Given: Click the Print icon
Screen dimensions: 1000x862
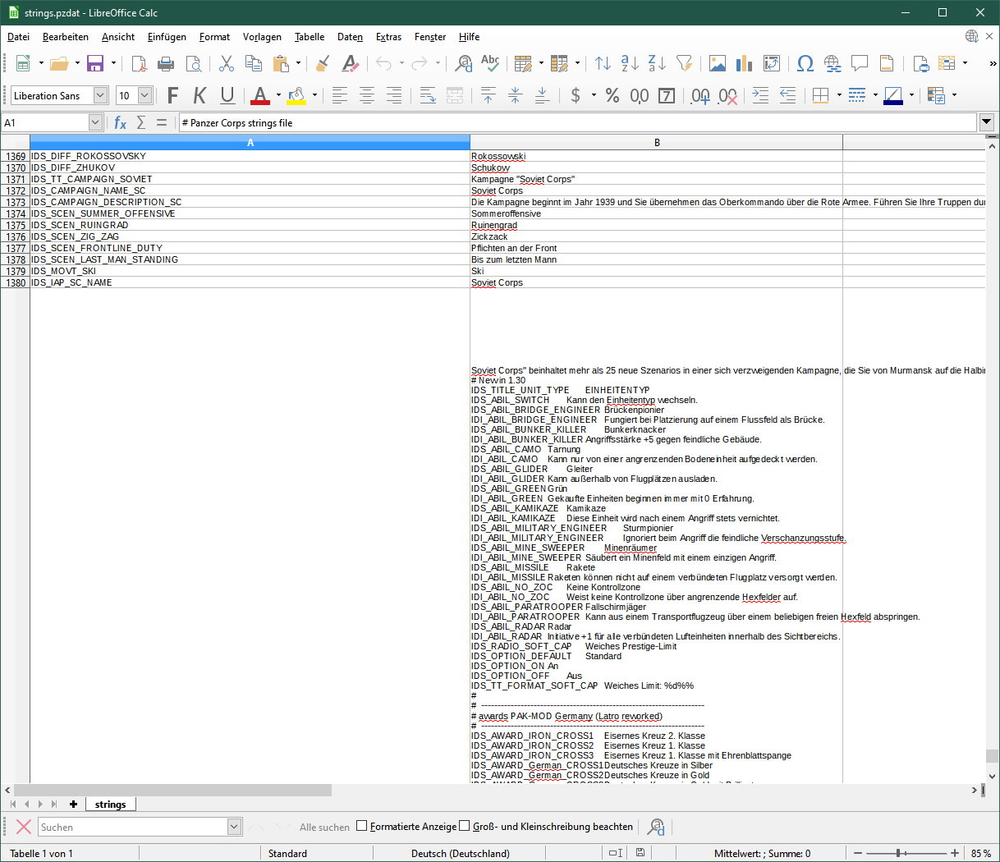Looking at the screenshot, I should click(x=166, y=63).
